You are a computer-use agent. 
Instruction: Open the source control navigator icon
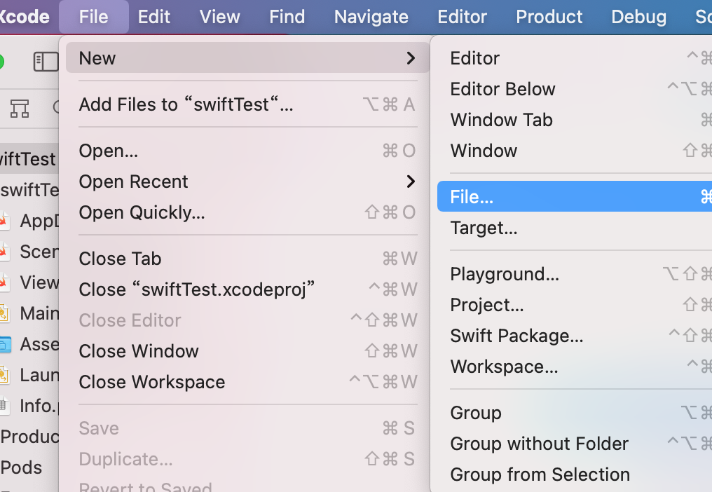click(x=20, y=108)
